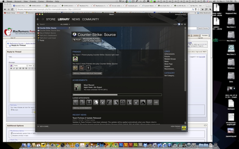Go back with Steam's back arrow
Image resolution: width=239 pixels, height=149 pixels.
click(x=38, y=19)
